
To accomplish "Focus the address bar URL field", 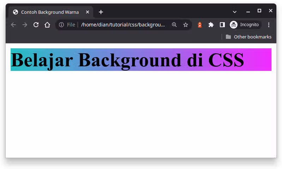I will coord(123,25).
